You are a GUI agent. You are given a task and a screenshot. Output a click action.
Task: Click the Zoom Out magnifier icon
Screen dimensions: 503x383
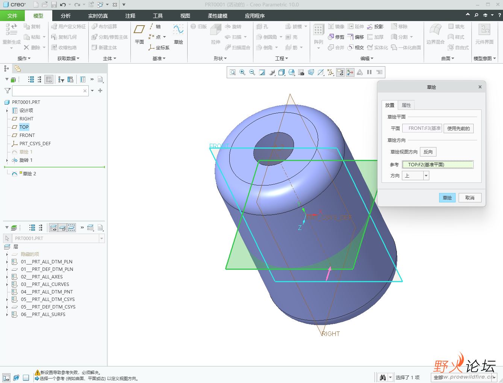(x=252, y=72)
